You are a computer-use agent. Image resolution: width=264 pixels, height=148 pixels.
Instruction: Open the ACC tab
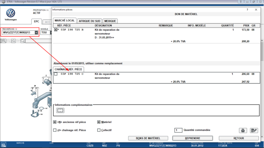tap(47, 22)
